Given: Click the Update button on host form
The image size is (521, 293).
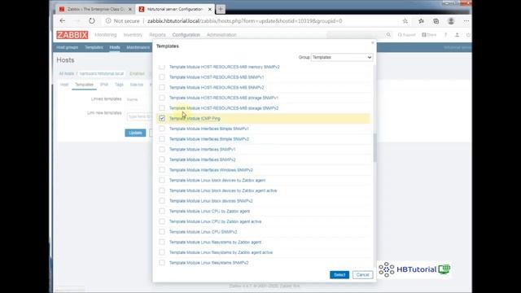Looking at the screenshot, I should coord(135,133).
